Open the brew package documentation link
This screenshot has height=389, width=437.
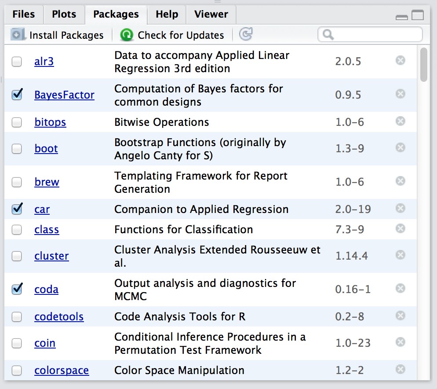pos(47,182)
